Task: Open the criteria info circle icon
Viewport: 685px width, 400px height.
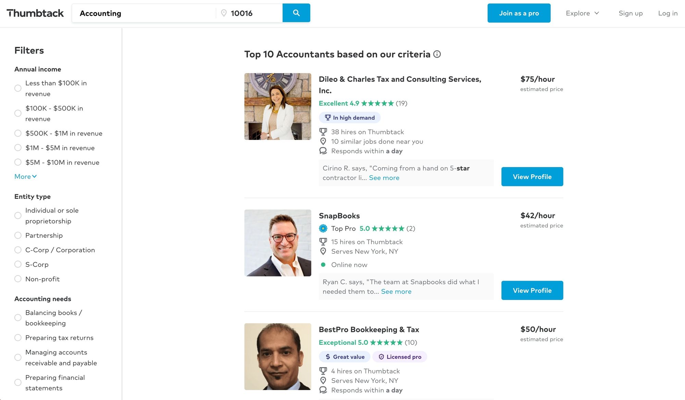Action: coord(437,54)
